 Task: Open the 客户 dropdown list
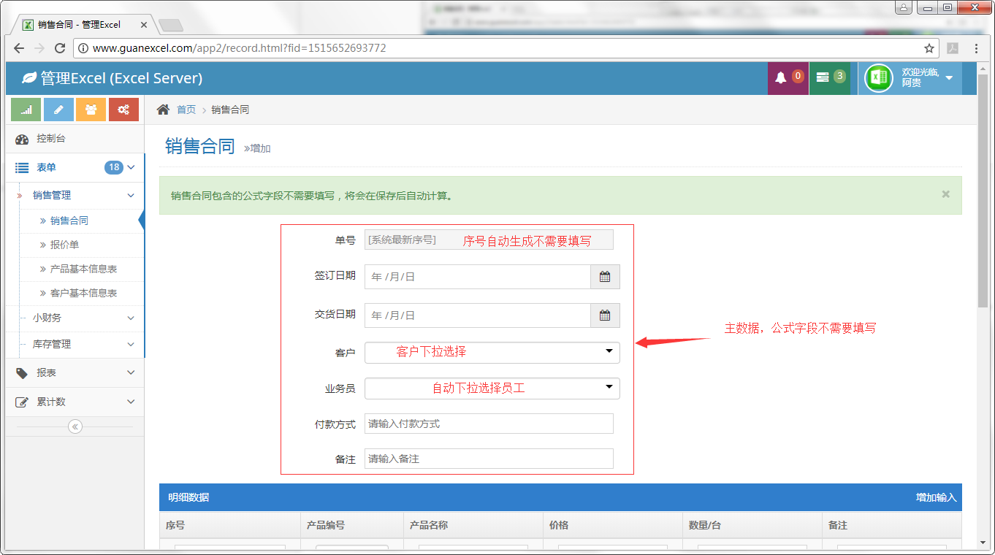(492, 352)
